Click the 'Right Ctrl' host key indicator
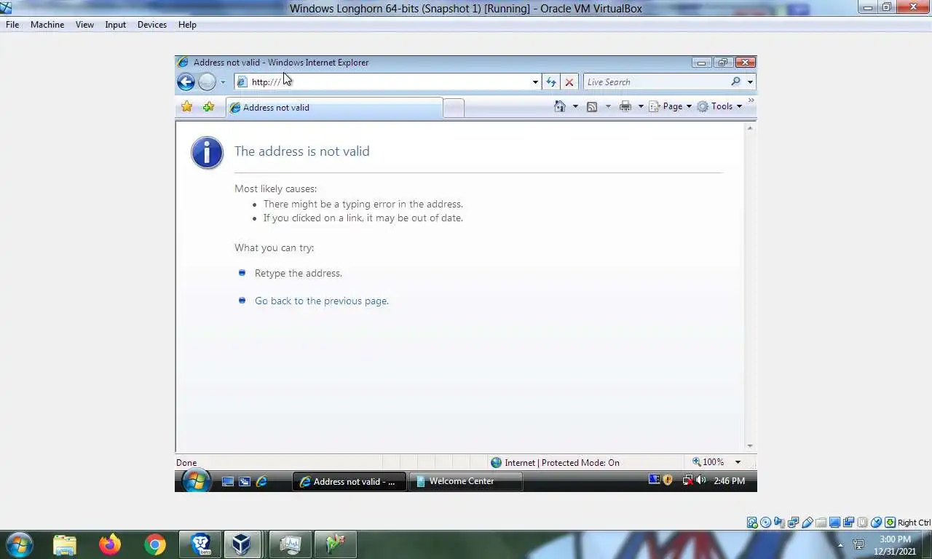Image resolution: width=932 pixels, height=559 pixels. tap(914, 523)
